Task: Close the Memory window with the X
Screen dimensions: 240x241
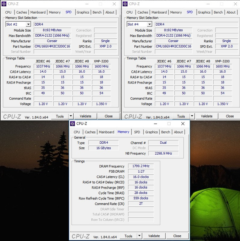Action: [183, 124]
